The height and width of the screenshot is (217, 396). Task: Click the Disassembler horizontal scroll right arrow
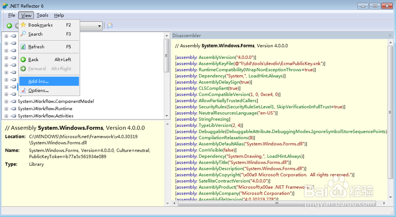tap(385, 203)
